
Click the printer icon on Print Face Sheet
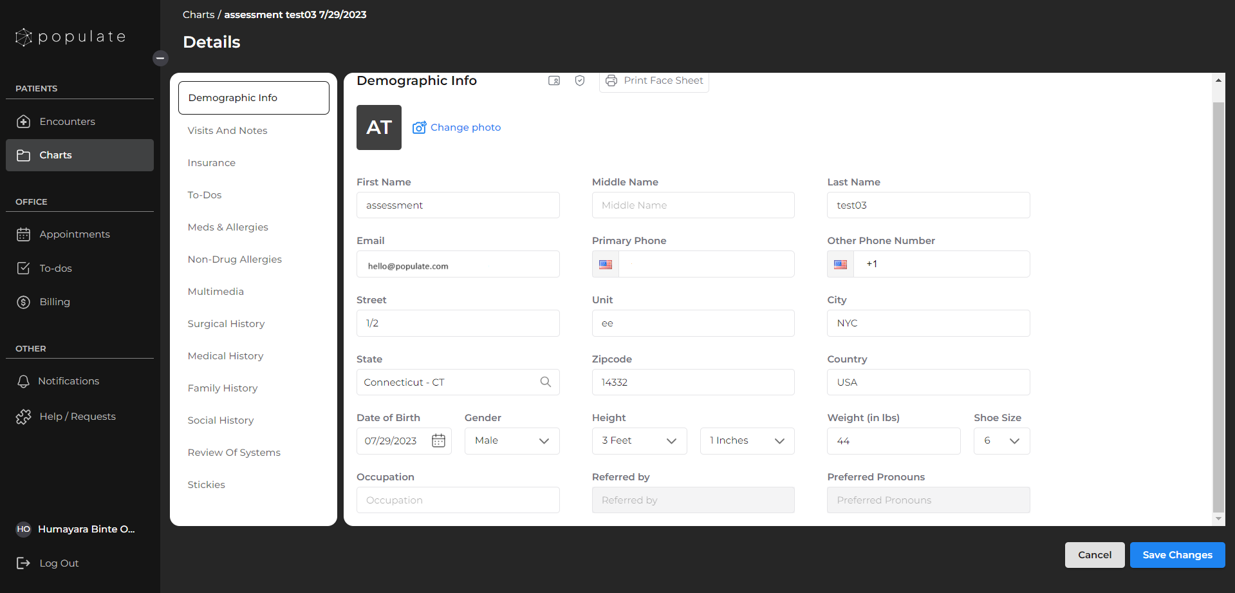tap(610, 80)
